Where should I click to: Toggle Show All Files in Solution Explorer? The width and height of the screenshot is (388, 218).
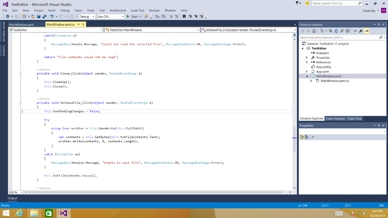click(347, 31)
